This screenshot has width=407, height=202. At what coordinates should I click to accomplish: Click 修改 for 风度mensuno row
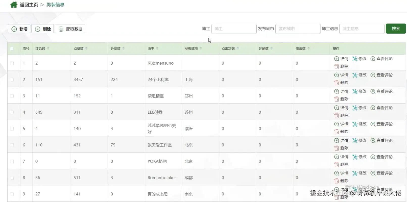click(359, 59)
